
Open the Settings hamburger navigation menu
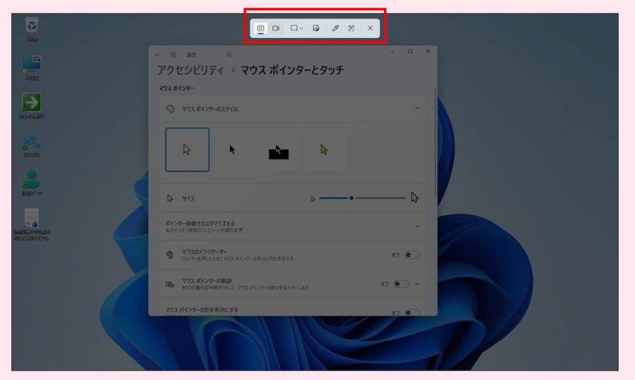(173, 55)
